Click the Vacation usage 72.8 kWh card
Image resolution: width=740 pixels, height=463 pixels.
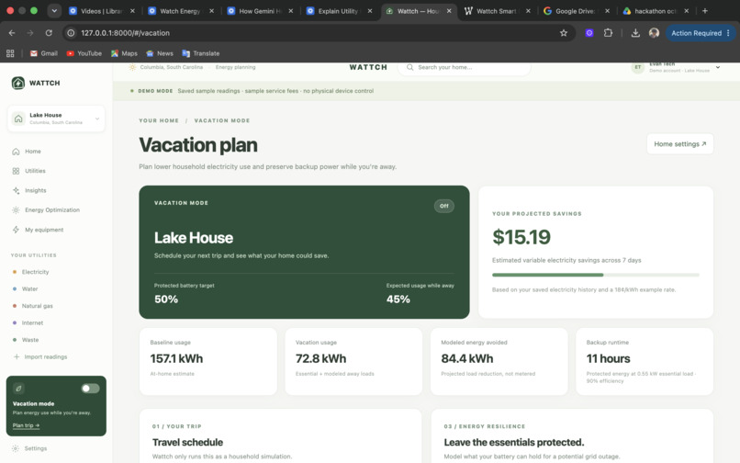point(353,361)
